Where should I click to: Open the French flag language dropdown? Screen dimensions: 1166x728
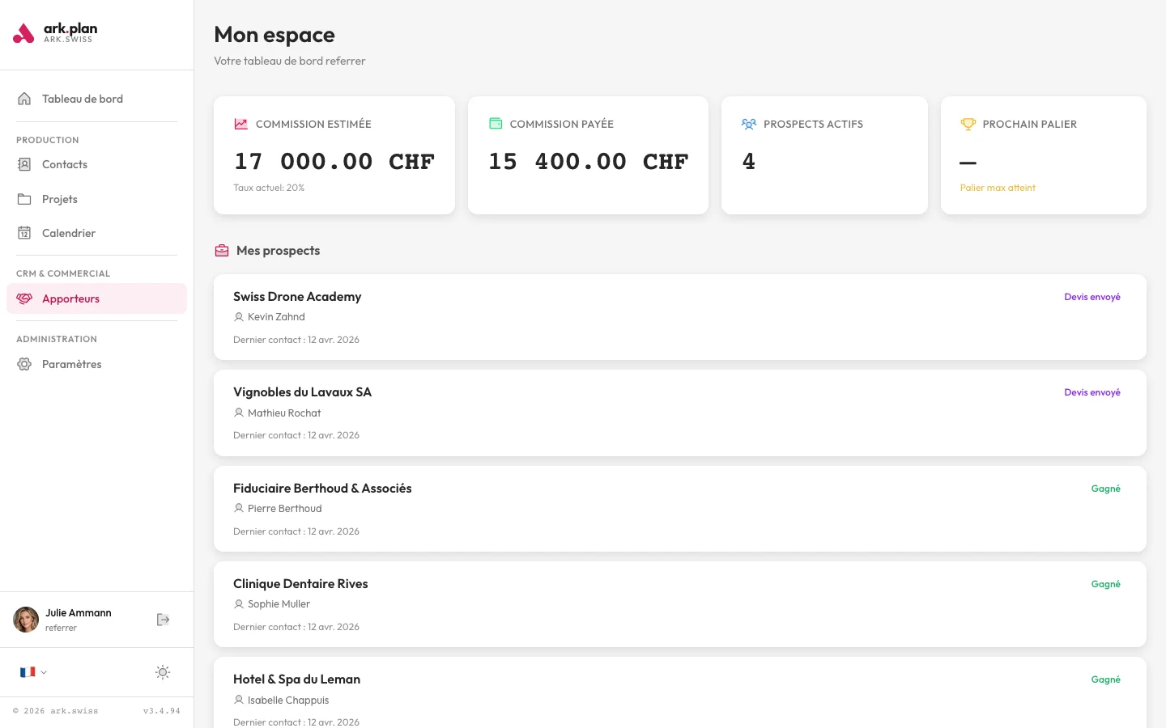[x=32, y=672]
